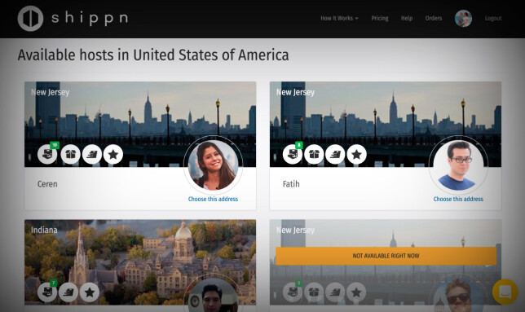Click the host name Fatih

pos(291,184)
